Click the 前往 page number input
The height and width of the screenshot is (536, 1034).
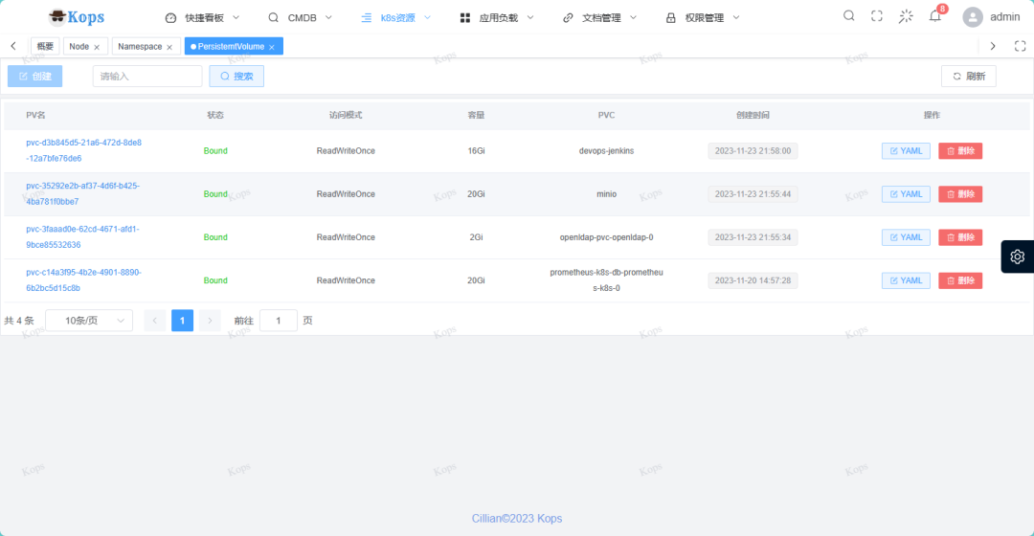click(x=279, y=321)
